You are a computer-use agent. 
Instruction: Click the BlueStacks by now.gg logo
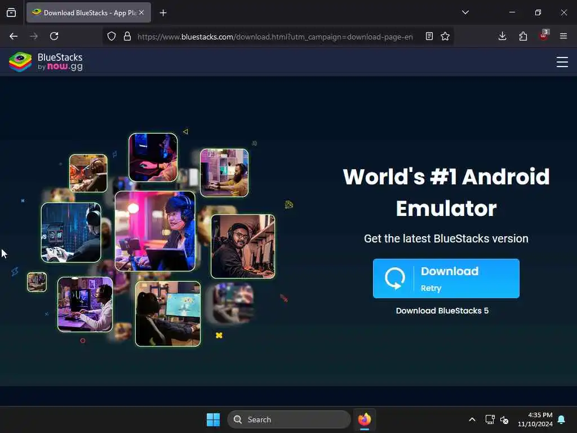coord(46,62)
